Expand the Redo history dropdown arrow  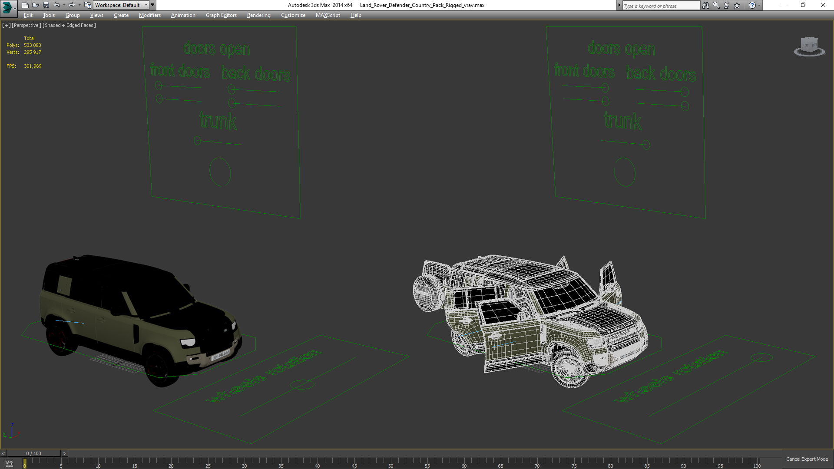pos(79,5)
